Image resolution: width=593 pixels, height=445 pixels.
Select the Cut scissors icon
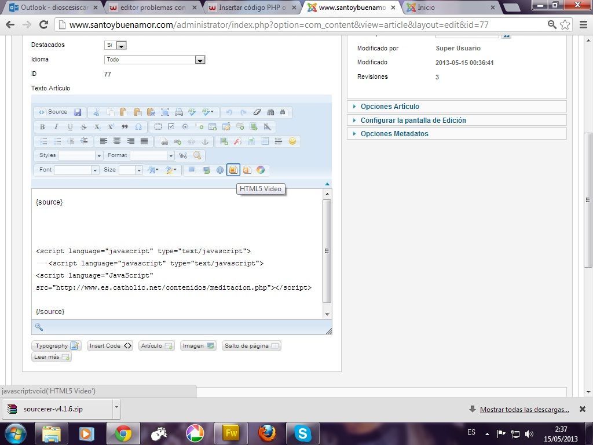(x=97, y=112)
